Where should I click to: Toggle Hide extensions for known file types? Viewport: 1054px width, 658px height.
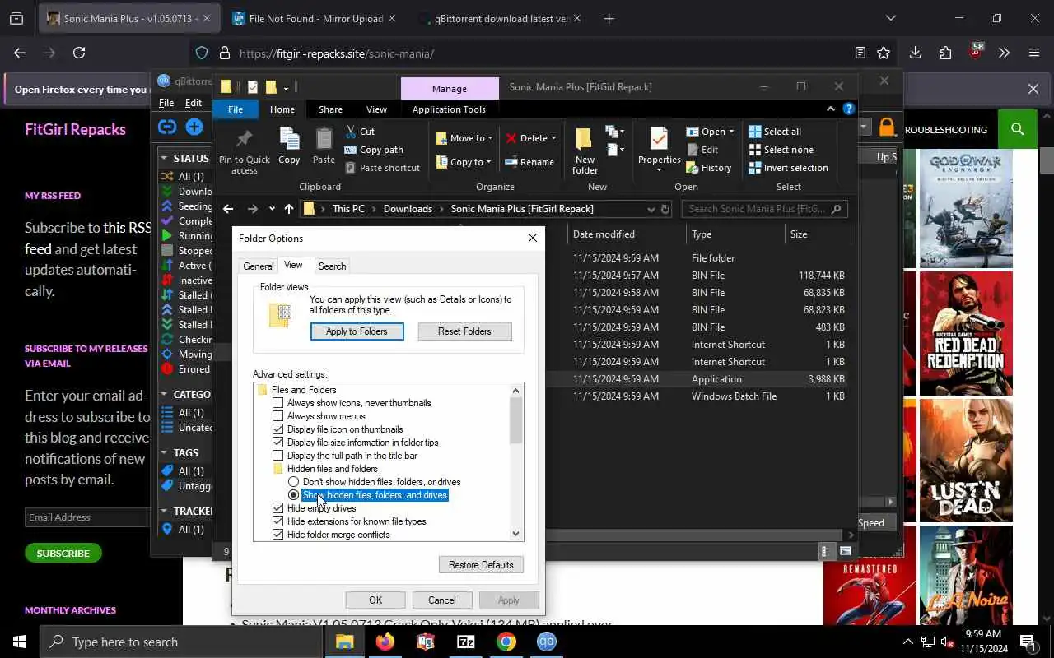(278, 521)
